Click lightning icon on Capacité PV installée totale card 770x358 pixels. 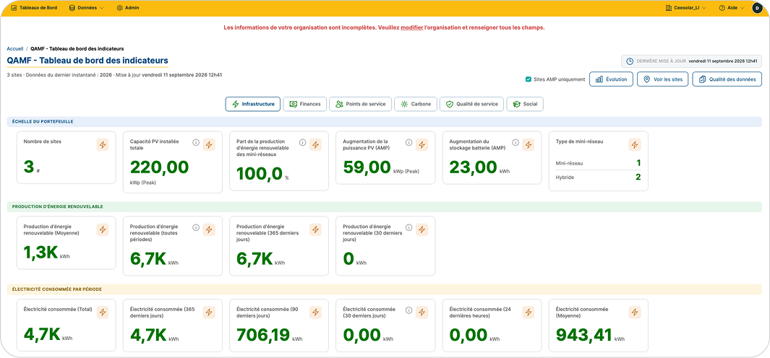point(209,144)
